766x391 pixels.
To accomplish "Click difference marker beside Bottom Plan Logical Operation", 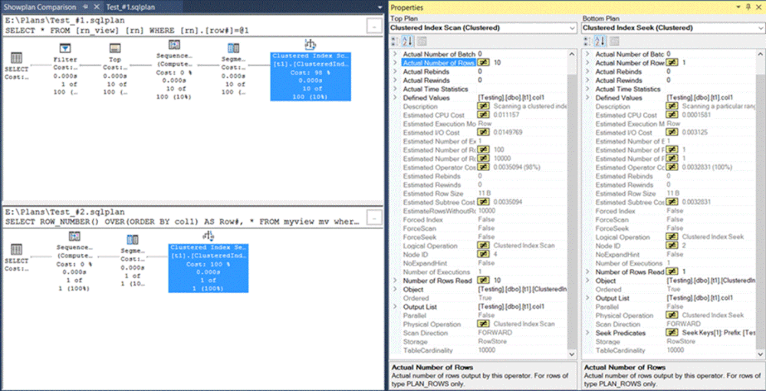I will [672, 237].
